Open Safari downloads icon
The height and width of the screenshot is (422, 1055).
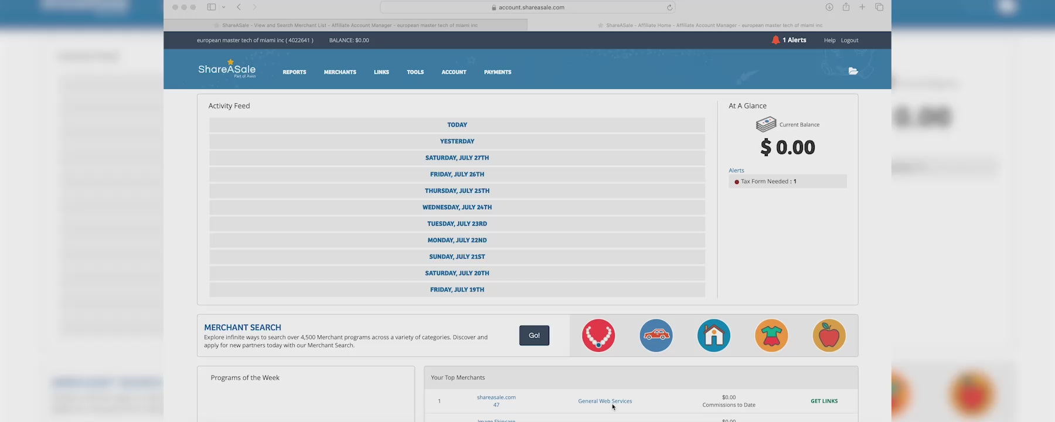[x=829, y=7]
